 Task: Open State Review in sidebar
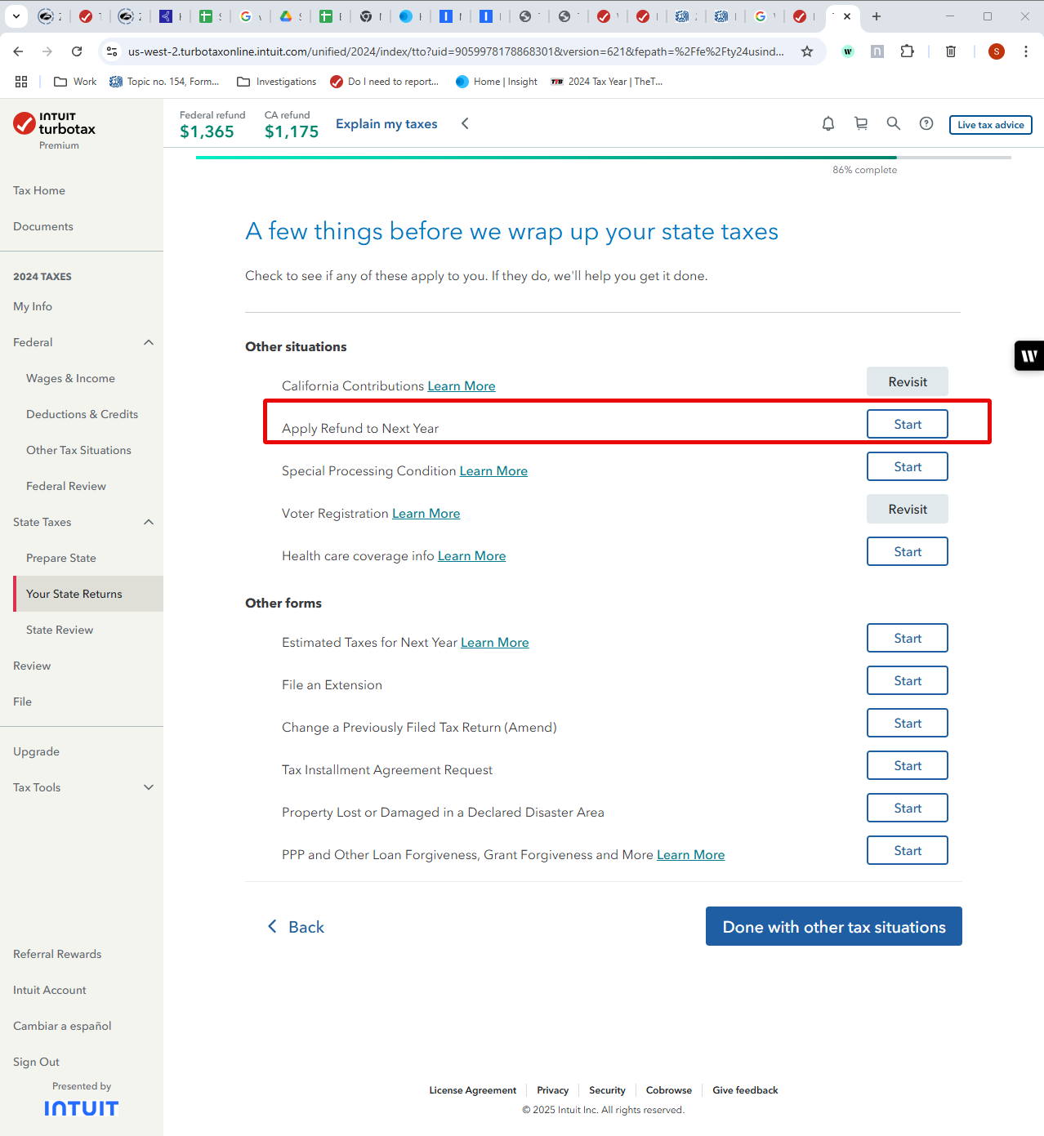pyautogui.click(x=60, y=630)
